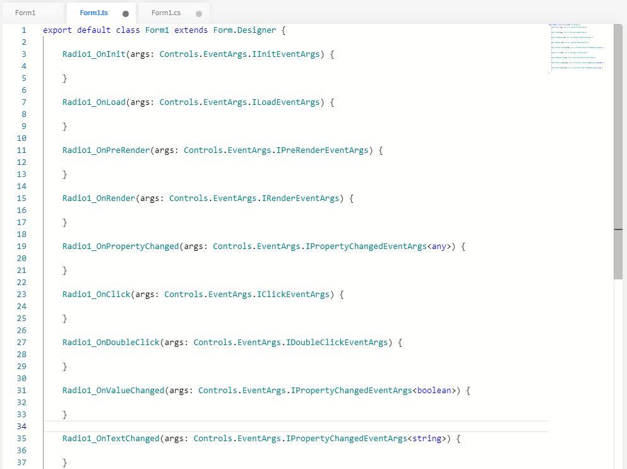Click the unsaved dot on Form1.cs tab
The image size is (627, 469).
tap(199, 13)
